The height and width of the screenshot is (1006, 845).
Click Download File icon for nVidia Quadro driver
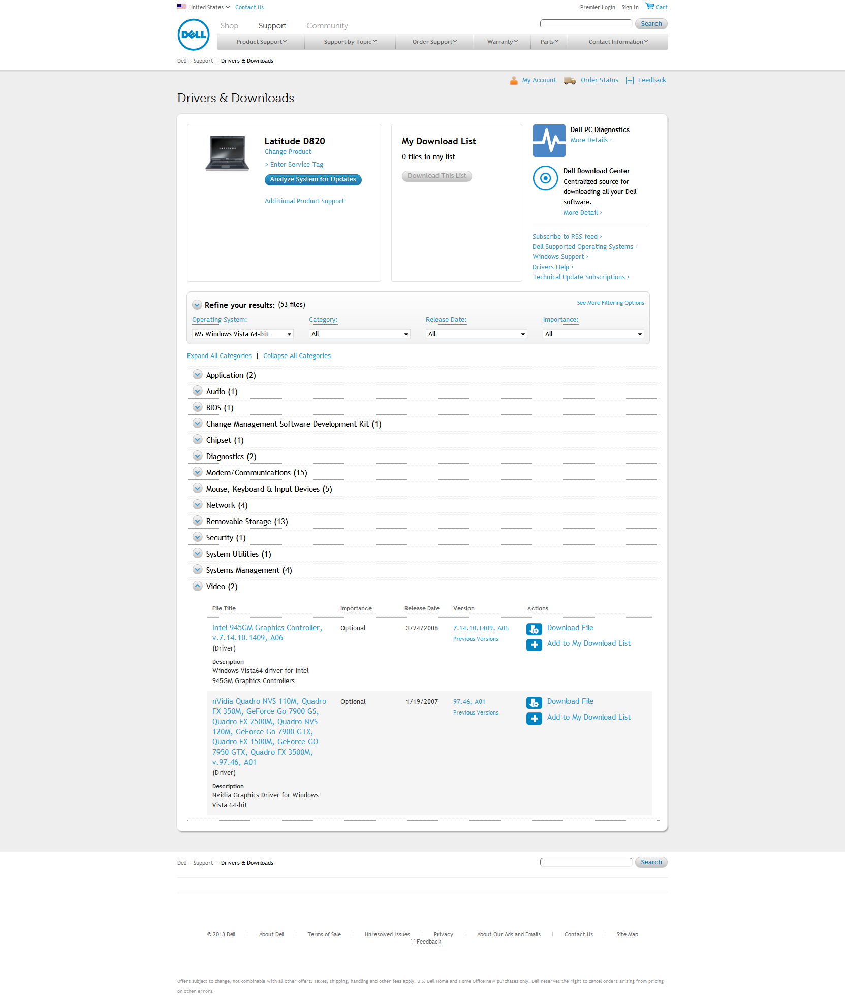coord(534,703)
